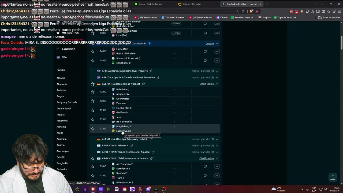Expand Torneo Promocional Amateur matches
The height and width of the screenshot is (193, 343).
point(217,152)
